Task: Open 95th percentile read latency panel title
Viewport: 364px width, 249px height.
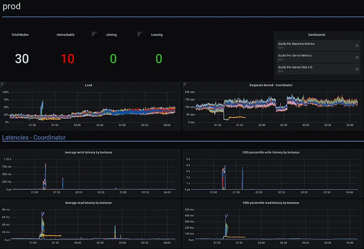Action: [x=271, y=203]
